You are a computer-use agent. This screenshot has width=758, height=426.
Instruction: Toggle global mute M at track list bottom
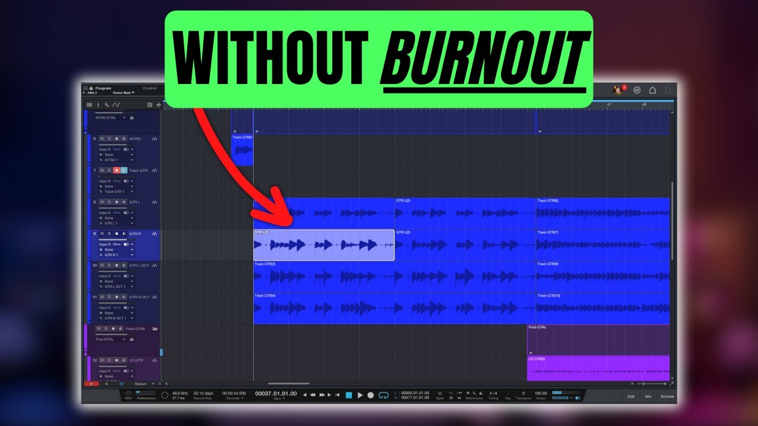click(x=91, y=384)
